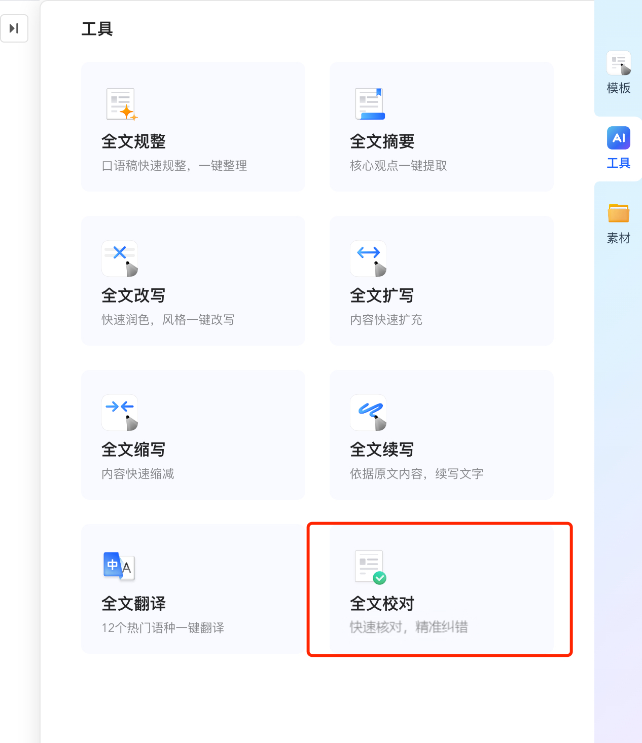Open the 全文校对 card highlighted in red

pos(440,589)
